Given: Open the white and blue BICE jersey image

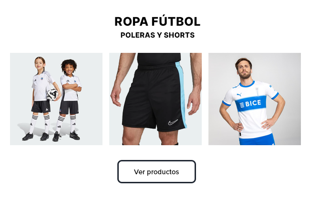Looking at the screenshot, I should tap(255, 99).
